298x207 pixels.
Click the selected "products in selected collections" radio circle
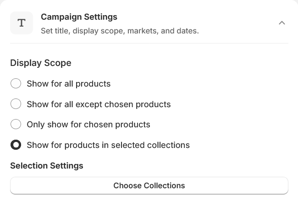click(x=16, y=145)
